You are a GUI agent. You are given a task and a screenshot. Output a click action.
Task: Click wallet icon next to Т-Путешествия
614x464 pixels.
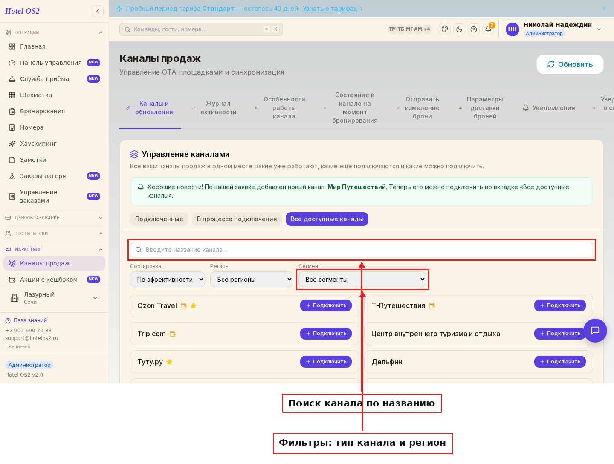[x=432, y=305]
